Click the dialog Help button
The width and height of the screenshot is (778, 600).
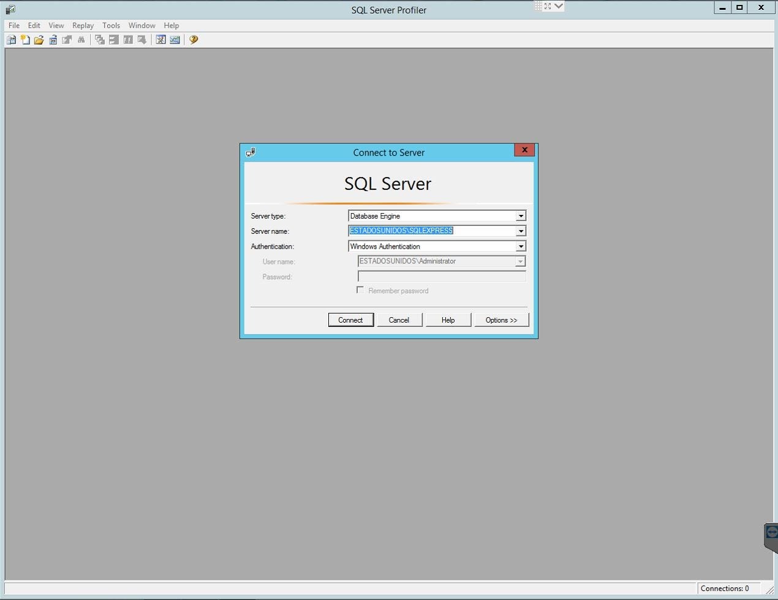[x=448, y=320]
